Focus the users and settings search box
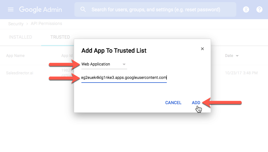This screenshot has height=152, width=268. point(155,9)
